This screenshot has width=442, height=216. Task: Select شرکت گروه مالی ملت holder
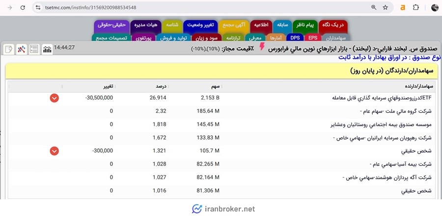point(396,111)
